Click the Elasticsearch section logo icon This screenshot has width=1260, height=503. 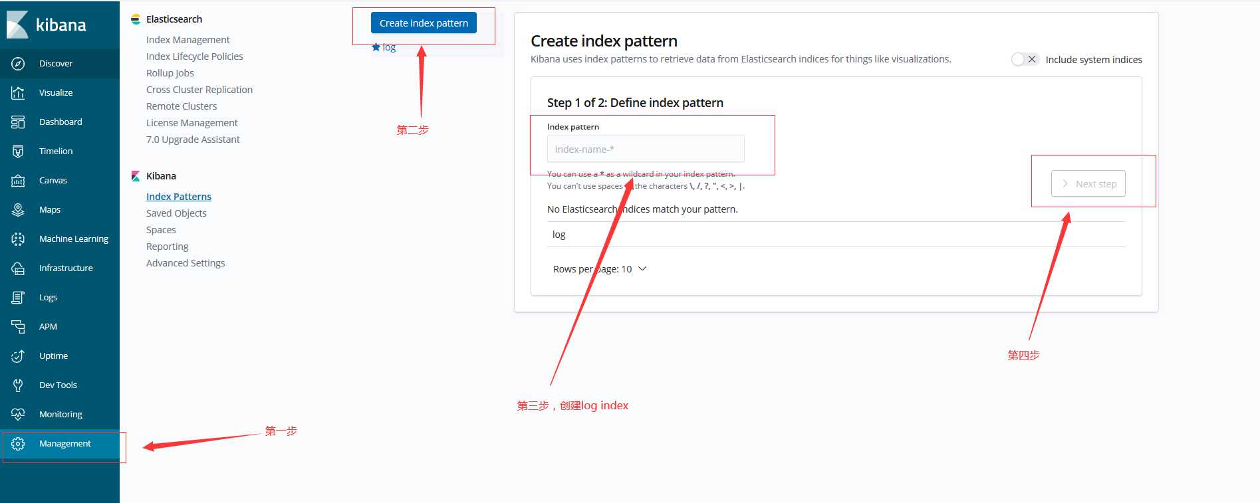tap(136, 19)
